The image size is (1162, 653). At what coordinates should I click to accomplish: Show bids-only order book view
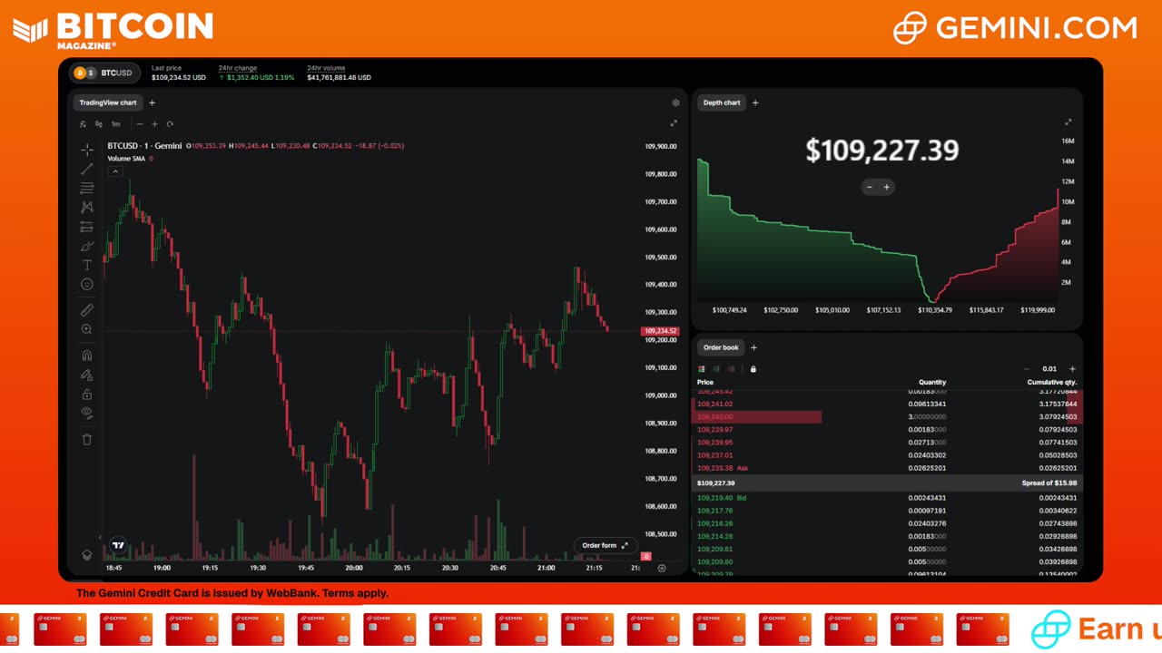pyautogui.click(x=716, y=369)
